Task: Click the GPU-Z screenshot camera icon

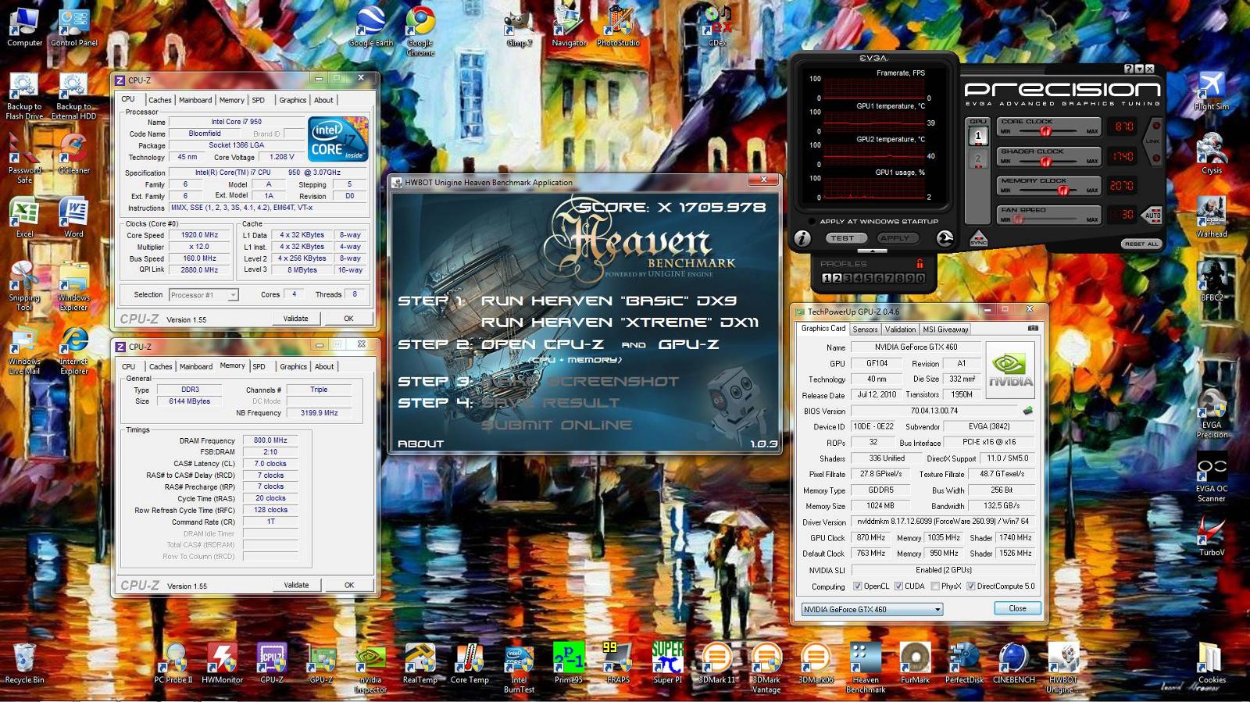Action: pyautogui.click(x=1033, y=329)
